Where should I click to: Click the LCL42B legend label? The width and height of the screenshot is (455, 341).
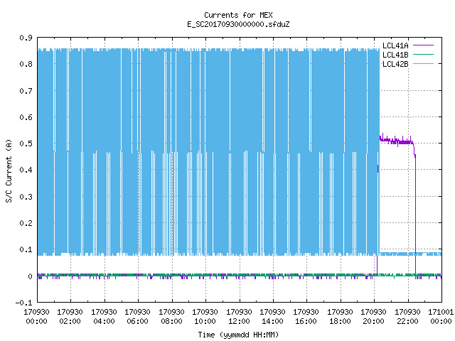(x=395, y=64)
